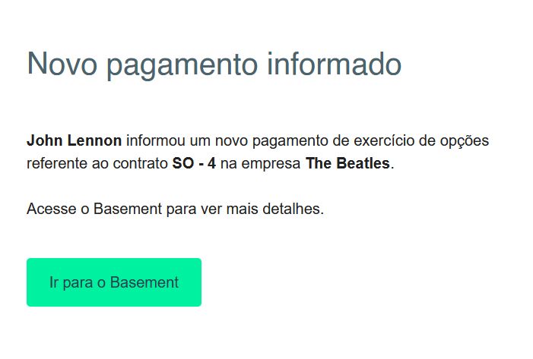This screenshot has width=533, height=359.
Task: Click the "Novo pagamento informado" heading
Action: click(x=214, y=64)
